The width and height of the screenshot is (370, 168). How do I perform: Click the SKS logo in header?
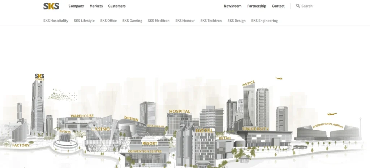pyautogui.click(x=51, y=6)
